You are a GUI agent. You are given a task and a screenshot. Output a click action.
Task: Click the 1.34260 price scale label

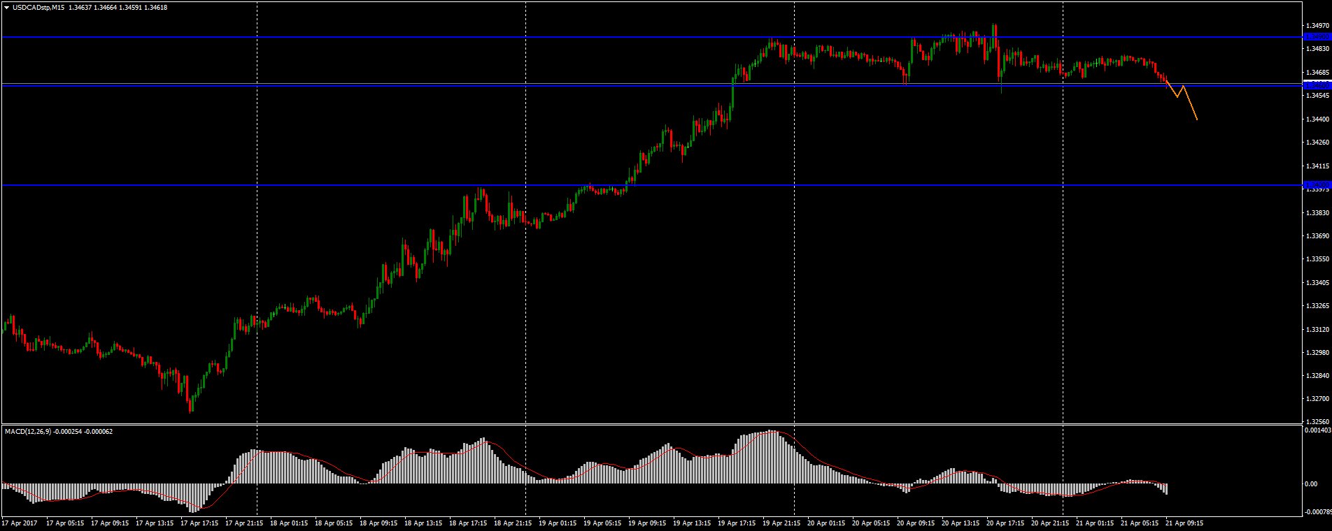coord(1317,143)
